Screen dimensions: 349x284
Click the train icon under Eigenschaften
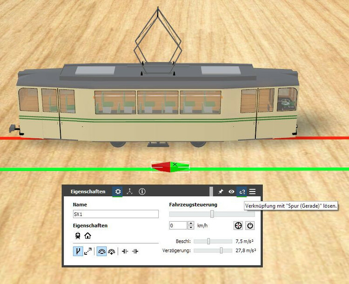tap(78, 236)
